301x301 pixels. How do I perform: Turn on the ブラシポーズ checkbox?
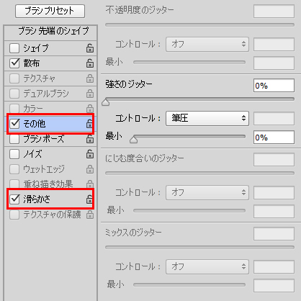click(14, 139)
